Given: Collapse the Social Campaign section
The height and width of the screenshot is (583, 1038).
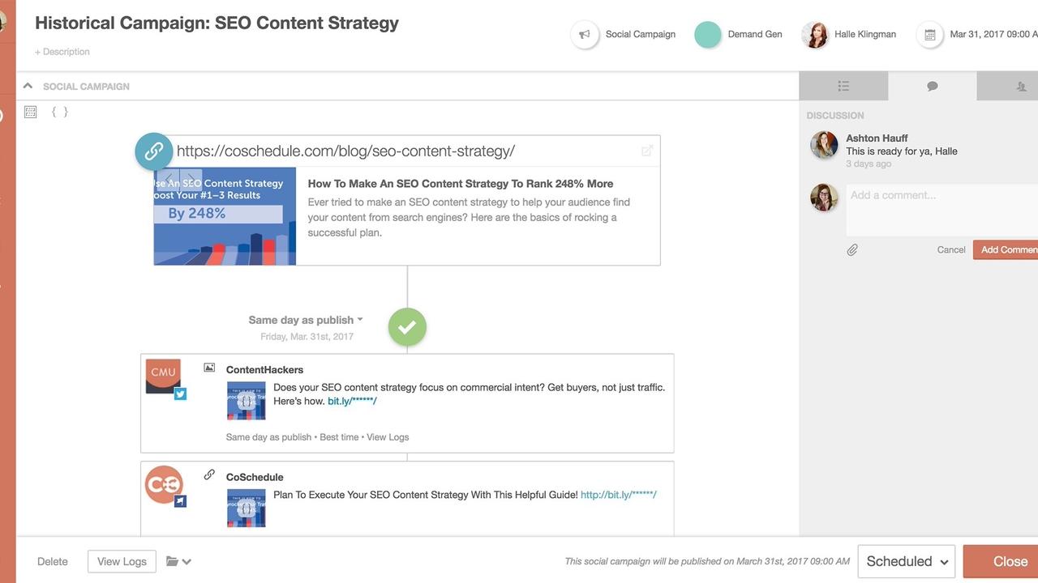Looking at the screenshot, I should click(28, 86).
